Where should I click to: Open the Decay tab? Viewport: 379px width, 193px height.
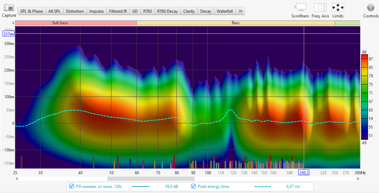click(x=206, y=11)
